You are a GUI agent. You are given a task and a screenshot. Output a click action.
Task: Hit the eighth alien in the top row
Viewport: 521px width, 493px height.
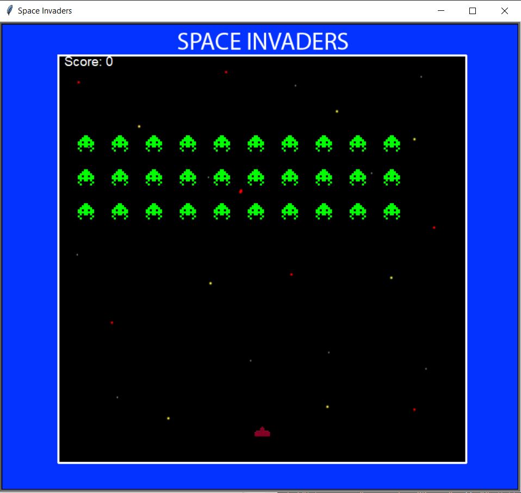coord(324,143)
